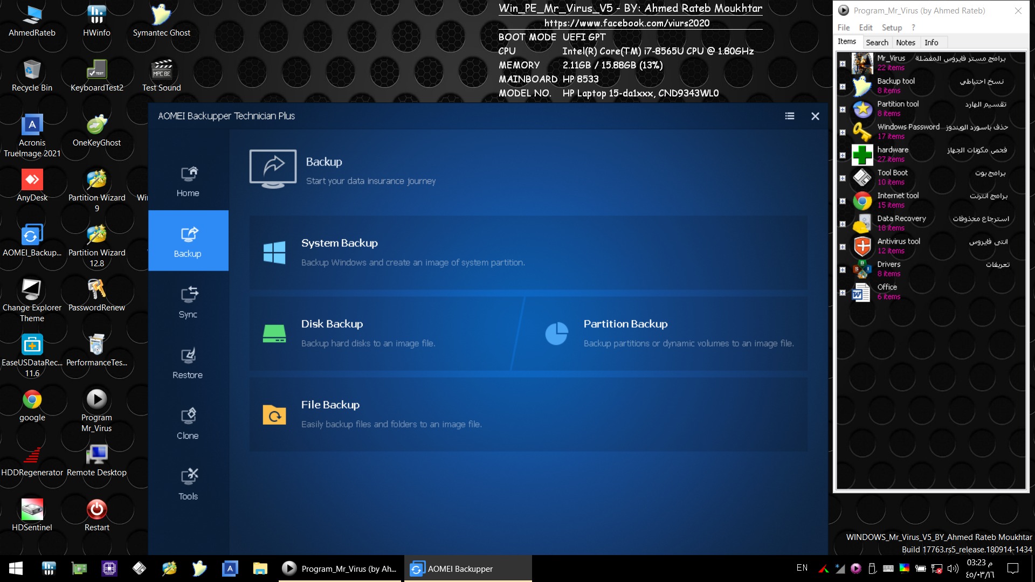Image resolution: width=1035 pixels, height=582 pixels.
Task: Click the AOMEI Backupper taskbar button
Action: (468, 569)
